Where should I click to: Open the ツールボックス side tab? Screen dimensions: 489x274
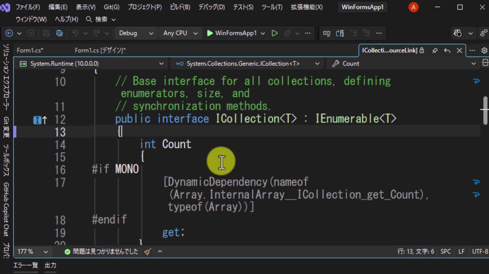(x=6, y=160)
